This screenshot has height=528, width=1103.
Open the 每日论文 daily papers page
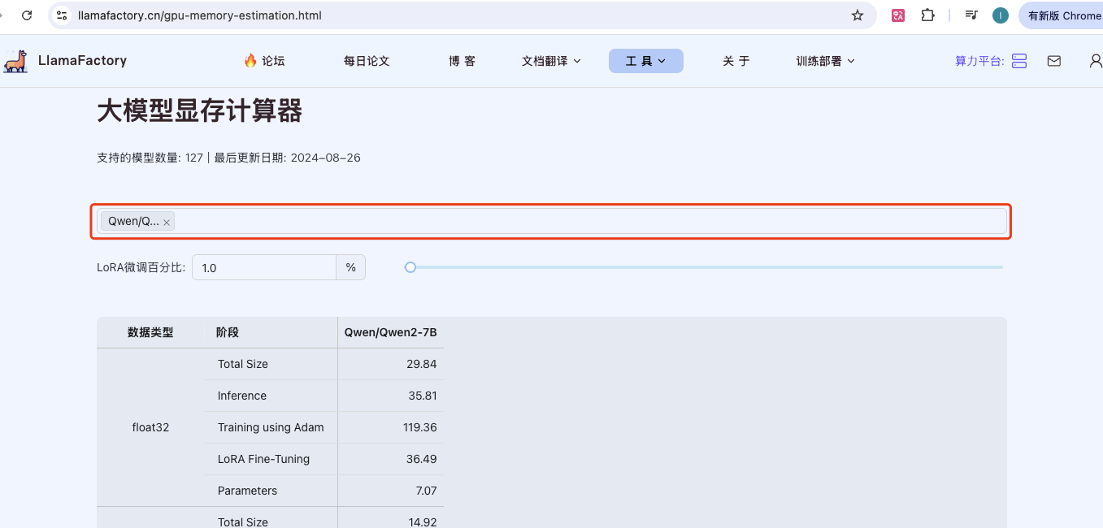click(x=367, y=61)
